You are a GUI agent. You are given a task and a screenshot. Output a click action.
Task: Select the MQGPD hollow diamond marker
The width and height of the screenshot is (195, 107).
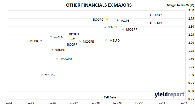coord(57,58)
